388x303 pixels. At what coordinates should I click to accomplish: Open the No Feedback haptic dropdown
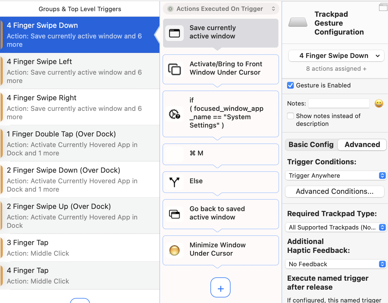coord(336,264)
